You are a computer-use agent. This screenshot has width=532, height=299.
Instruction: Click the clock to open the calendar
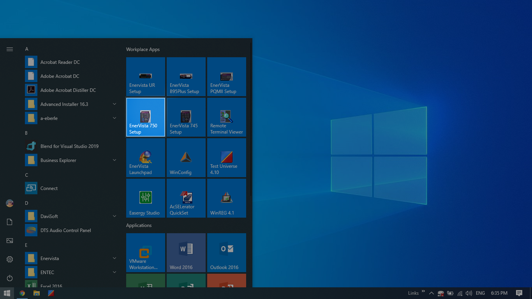coord(499,293)
